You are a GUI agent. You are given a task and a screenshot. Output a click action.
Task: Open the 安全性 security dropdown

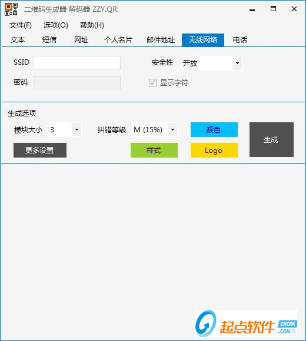click(211, 63)
